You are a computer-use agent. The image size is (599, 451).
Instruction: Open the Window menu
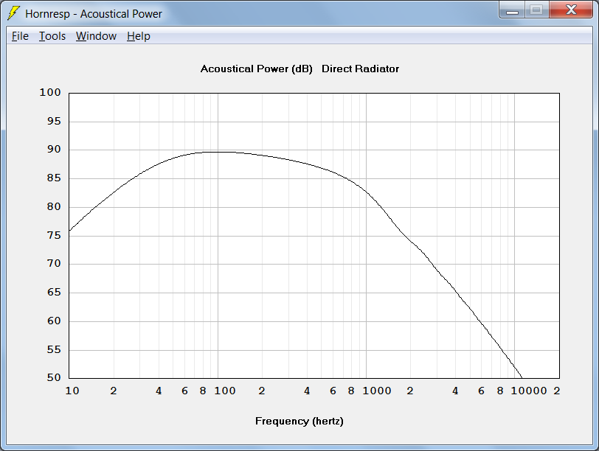[96, 36]
